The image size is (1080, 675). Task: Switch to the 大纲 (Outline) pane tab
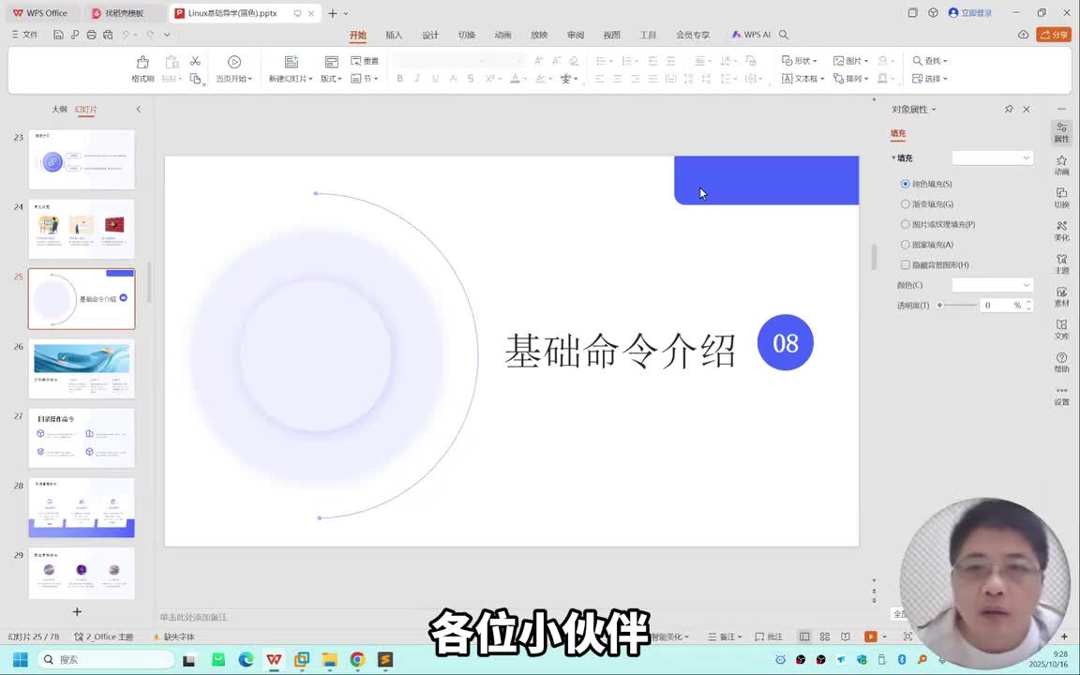pyautogui.click(x=60, y=109)
